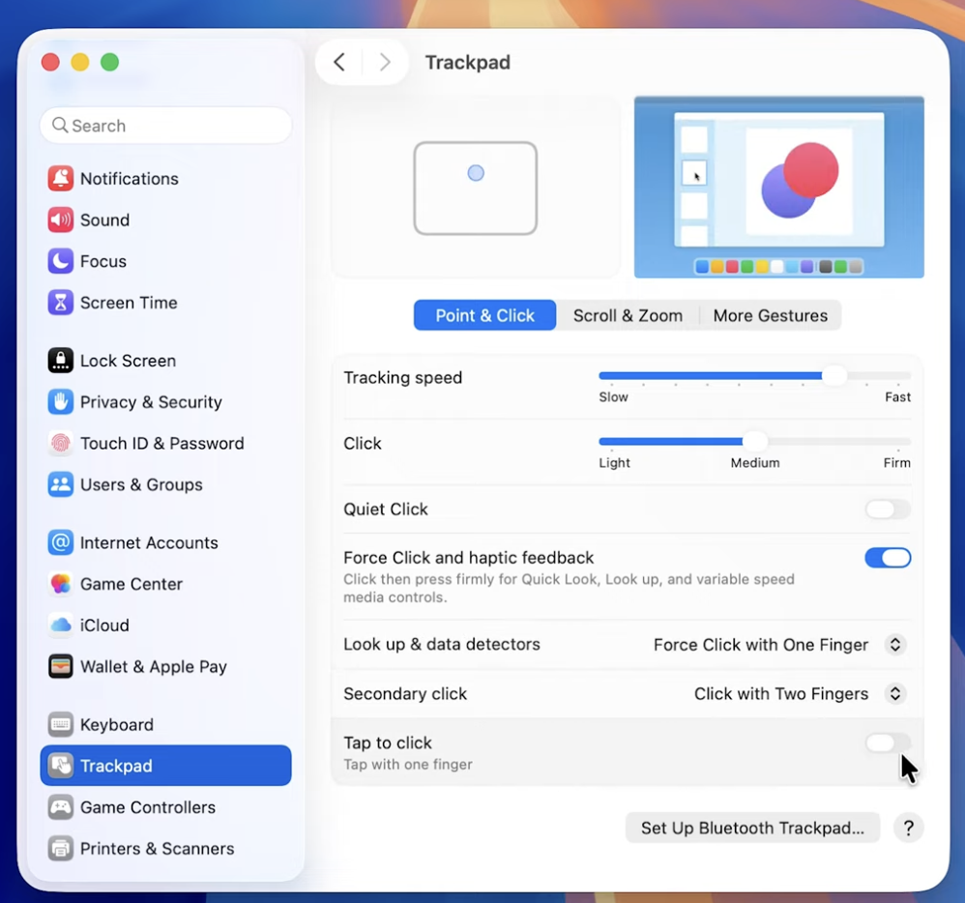
Task: Select the Internet Accounts label
Action: [149, 542]
